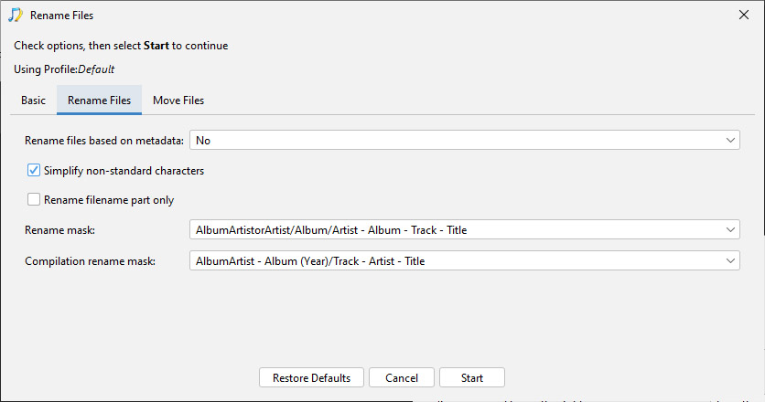The height and width of the screenshot is (402, 765).
Task: Open the Rename mask combo box
Action: pyautogui.click(x=465, y=229)
